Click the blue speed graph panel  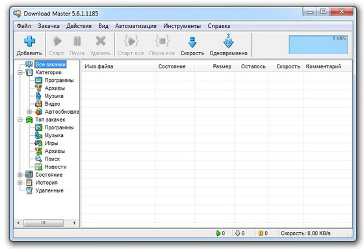click(x=318, y=45)
